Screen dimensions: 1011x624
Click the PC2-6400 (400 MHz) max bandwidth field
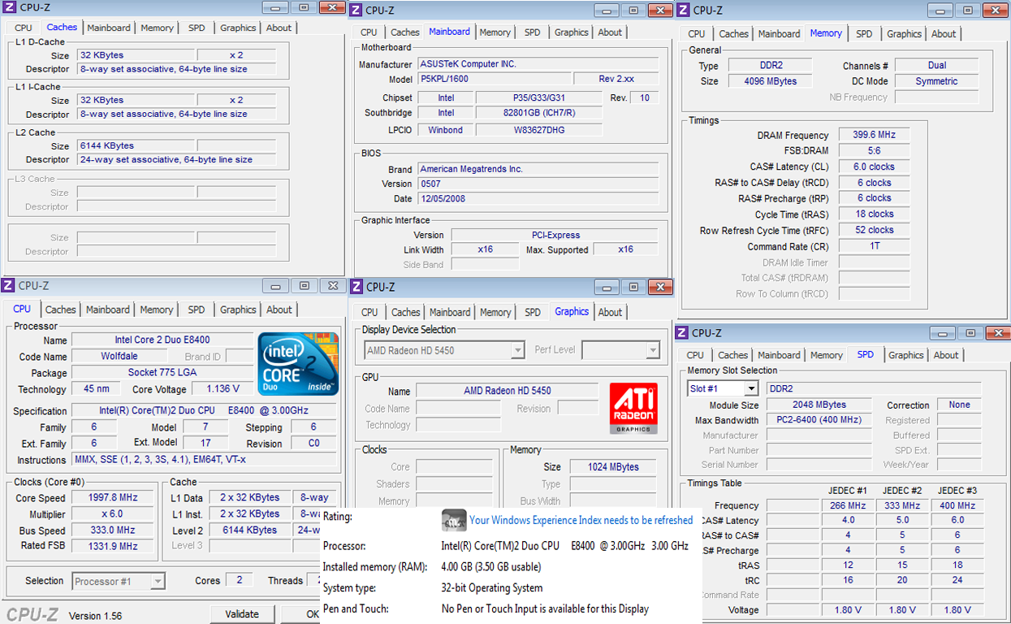click(x=819, y=420)
